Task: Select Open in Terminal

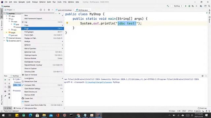Action: pyautogui.click(x=43, y=75)
